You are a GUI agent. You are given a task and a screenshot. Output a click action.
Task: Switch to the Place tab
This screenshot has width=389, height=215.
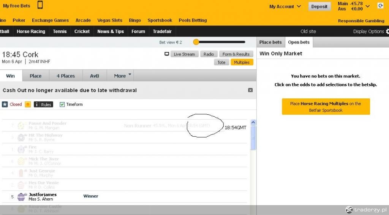(x=36, y=76)
